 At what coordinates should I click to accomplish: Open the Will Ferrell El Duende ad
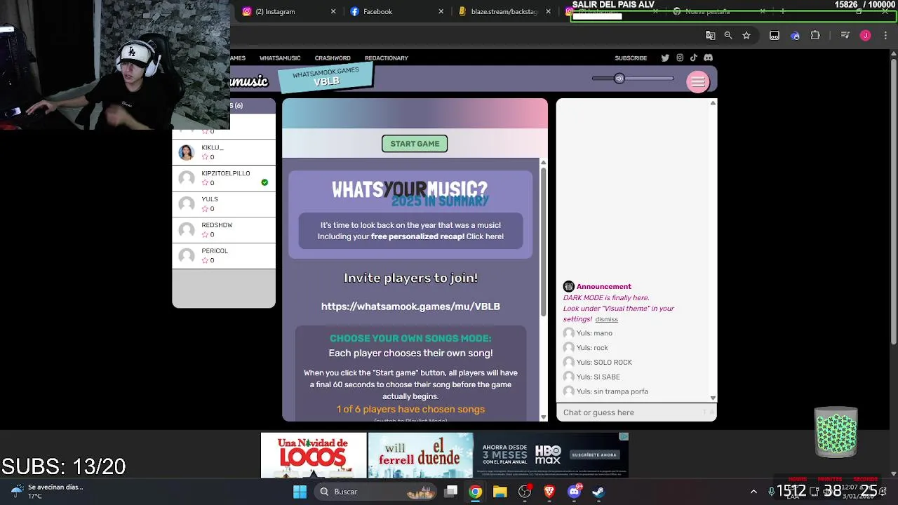click(420, 455)
